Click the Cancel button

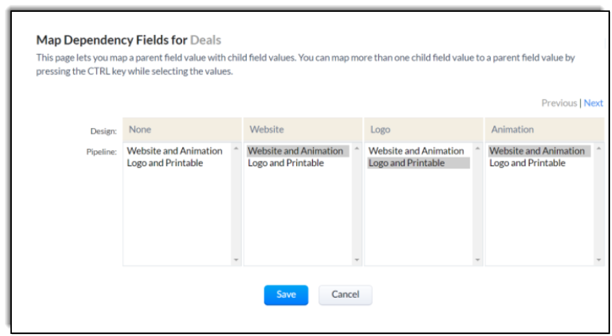point(345,294)
